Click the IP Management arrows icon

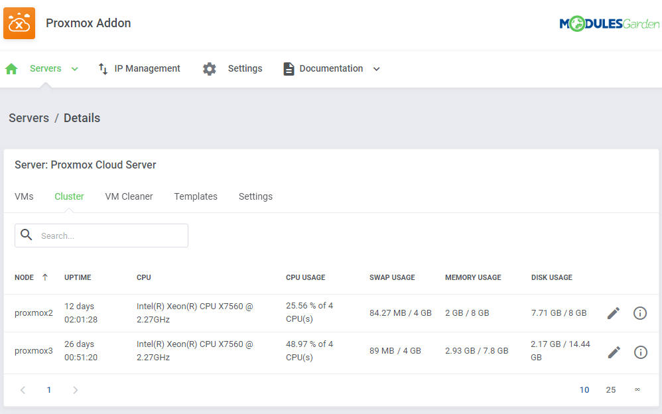point(103,69)
